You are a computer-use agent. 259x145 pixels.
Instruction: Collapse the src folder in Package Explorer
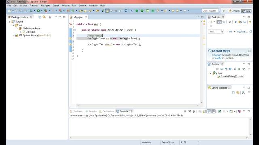13,25
